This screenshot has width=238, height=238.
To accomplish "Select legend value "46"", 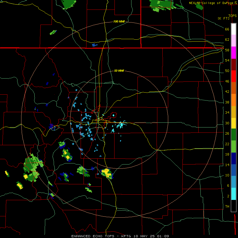I will coord(227,81).
